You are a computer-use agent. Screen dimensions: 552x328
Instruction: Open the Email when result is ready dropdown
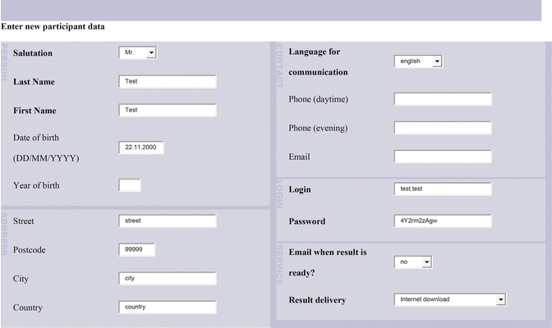coord(412,262)
